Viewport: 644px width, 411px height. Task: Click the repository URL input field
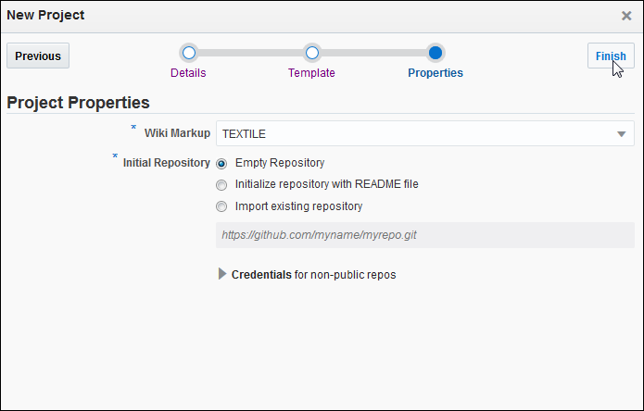(x=424, y=235)
